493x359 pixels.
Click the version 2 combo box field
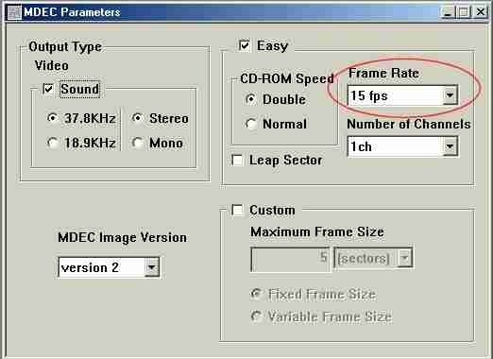click(x=109, y=267)
